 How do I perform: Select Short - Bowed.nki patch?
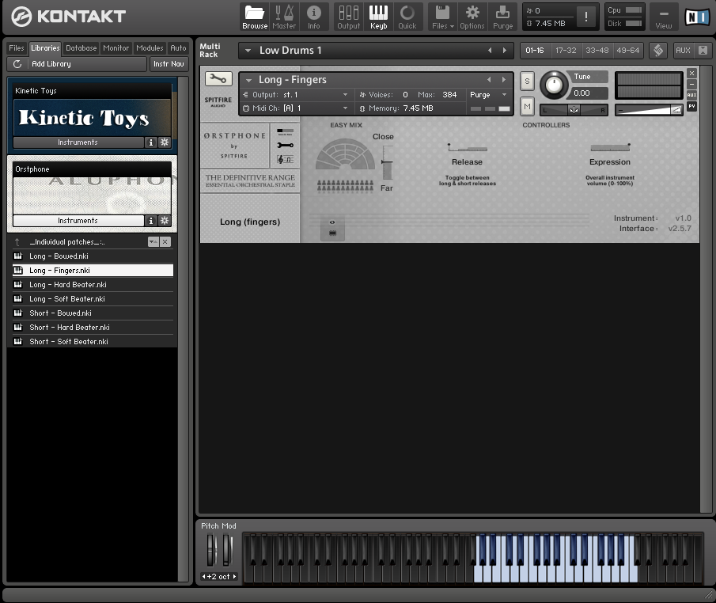(93, 313)
